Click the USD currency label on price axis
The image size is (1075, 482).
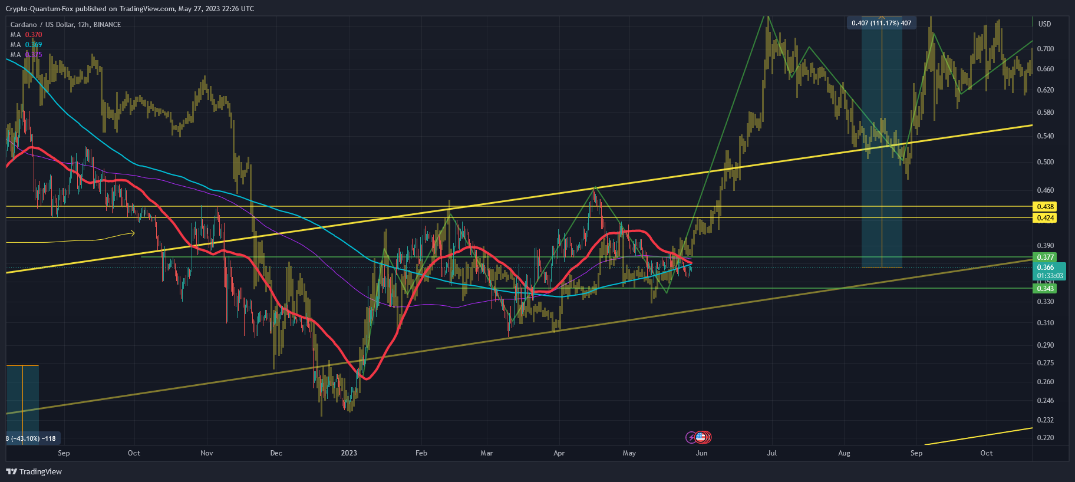pos(1044,24)
